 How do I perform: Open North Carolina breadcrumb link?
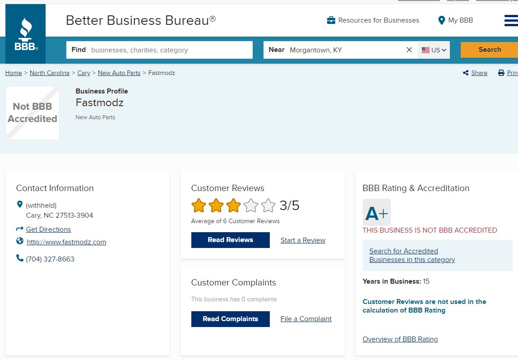[x=50, y=73]
